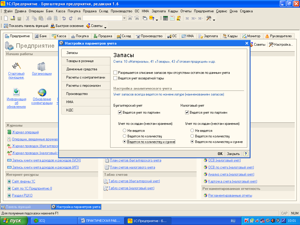This screenshot has width=300, height=225.
Task: Open the search field dropdown arrow
Action: [x=124, y=18]
